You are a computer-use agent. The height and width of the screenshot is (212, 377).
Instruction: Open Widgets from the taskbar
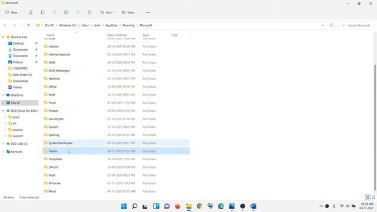156,206
